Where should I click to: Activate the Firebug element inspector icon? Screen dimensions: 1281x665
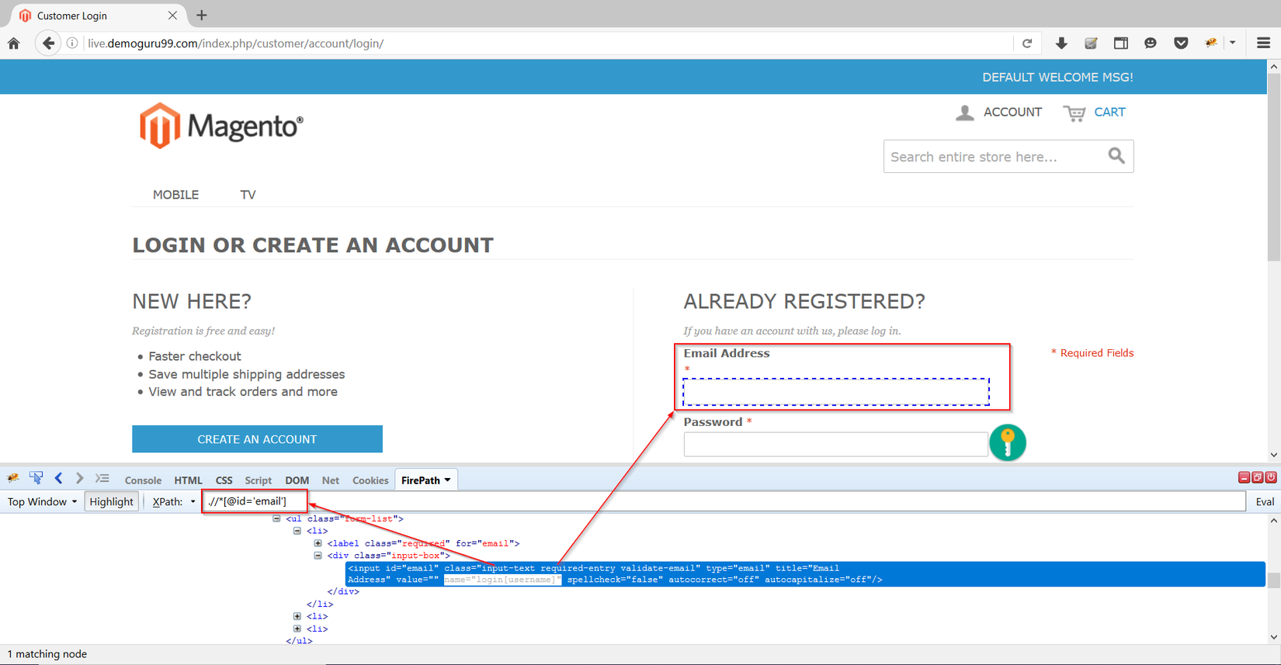pyautogui.click(x=36, y=479)
